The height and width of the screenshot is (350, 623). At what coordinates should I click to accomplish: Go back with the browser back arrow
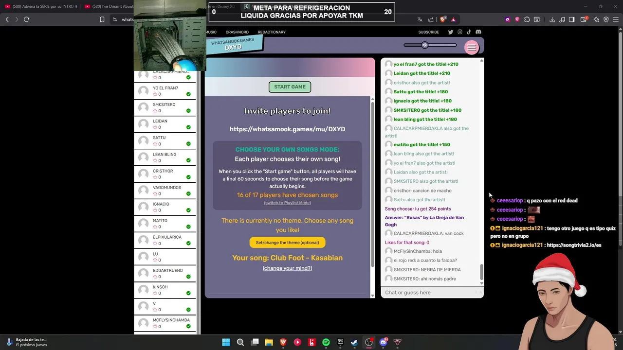pos(7,19)
